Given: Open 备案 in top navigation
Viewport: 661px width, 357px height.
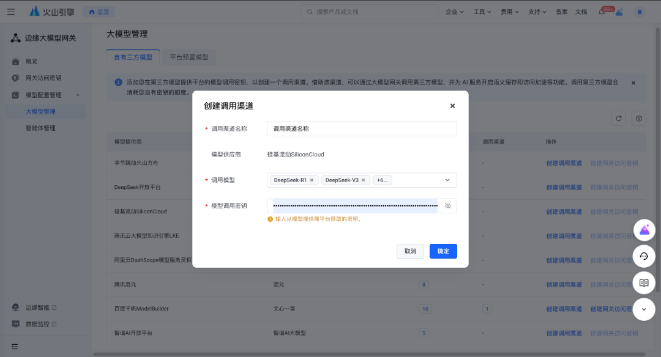Looking at the screenshot, I should (561, 12).
